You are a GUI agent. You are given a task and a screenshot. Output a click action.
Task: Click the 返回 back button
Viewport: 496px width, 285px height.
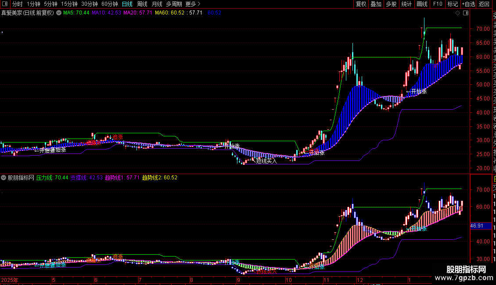click(x=484, y=4)
